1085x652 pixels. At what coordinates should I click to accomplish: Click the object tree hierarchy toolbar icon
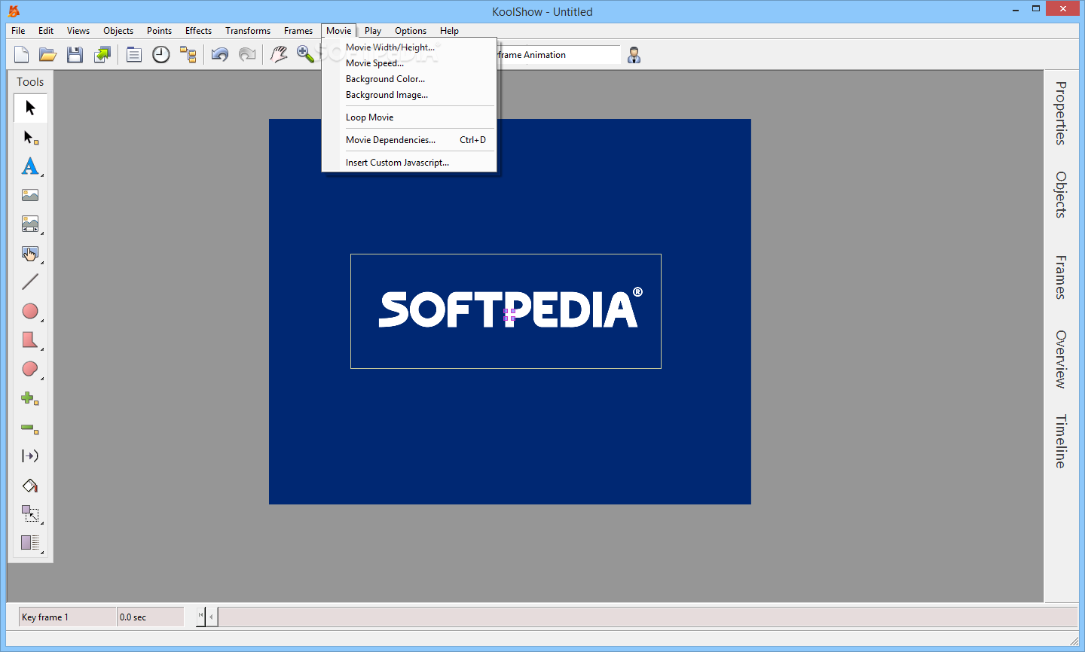(188, 54)
